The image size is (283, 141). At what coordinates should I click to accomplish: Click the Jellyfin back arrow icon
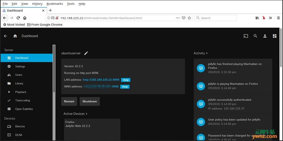(x=6, y=36)
